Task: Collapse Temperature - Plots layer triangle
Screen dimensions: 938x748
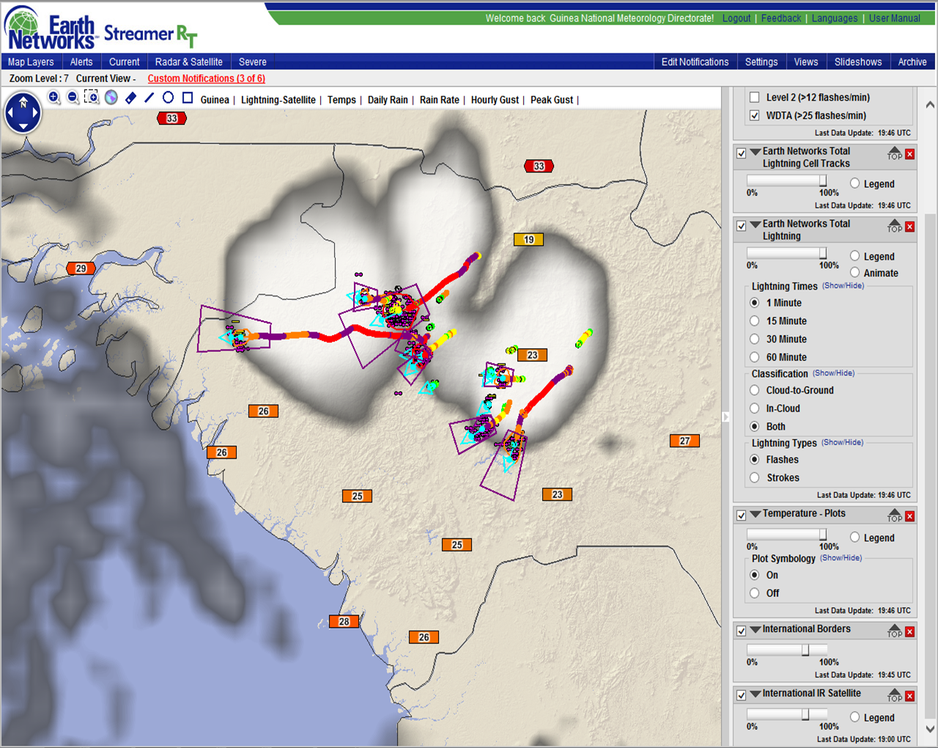Action: (x=755, y=514)
